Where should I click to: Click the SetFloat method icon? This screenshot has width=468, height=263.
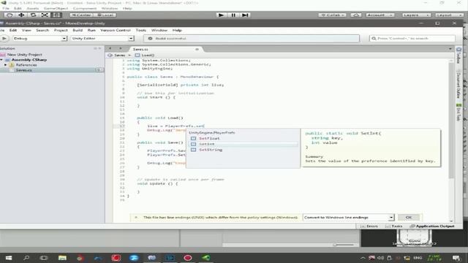(x=193, y=138)
